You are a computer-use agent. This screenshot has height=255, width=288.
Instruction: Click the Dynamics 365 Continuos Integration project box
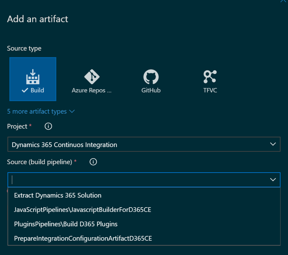click(144, 144)
